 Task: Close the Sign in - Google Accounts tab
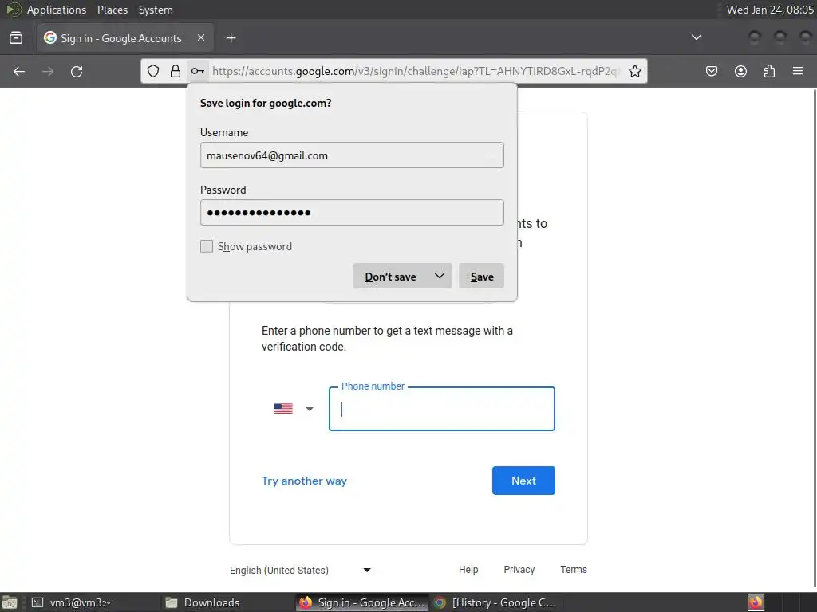click(x=201, y=38)
